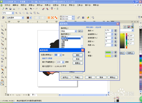Open the green 底 color dropdown
This screenshot has height=103, width=142.
pyautogui.click(x=112, y=52)
